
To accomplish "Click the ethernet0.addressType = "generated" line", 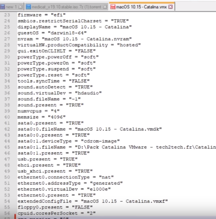I will [70, 183].
